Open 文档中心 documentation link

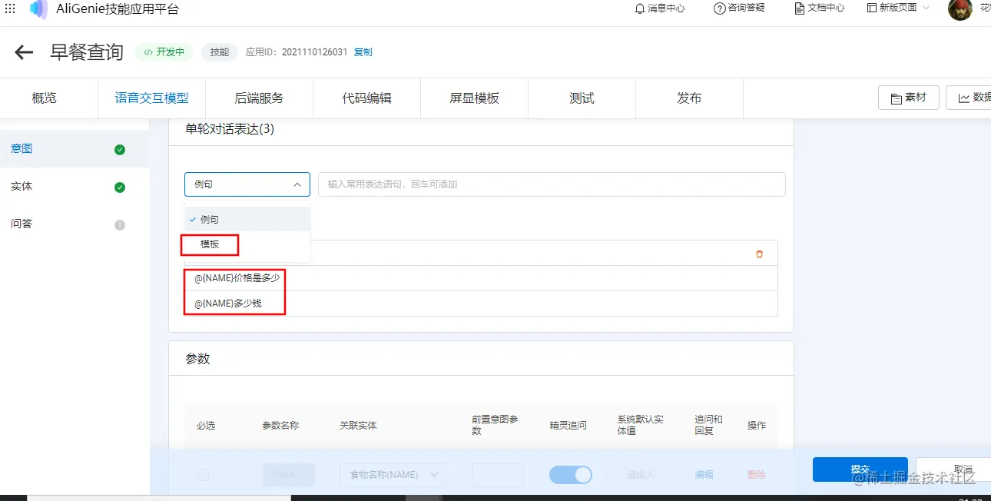pyautogui.click(x=820, y=8)
